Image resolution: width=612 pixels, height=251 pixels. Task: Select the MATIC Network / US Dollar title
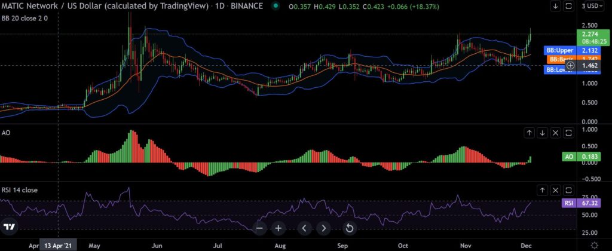pyautogui.click(x=104, y=7)
